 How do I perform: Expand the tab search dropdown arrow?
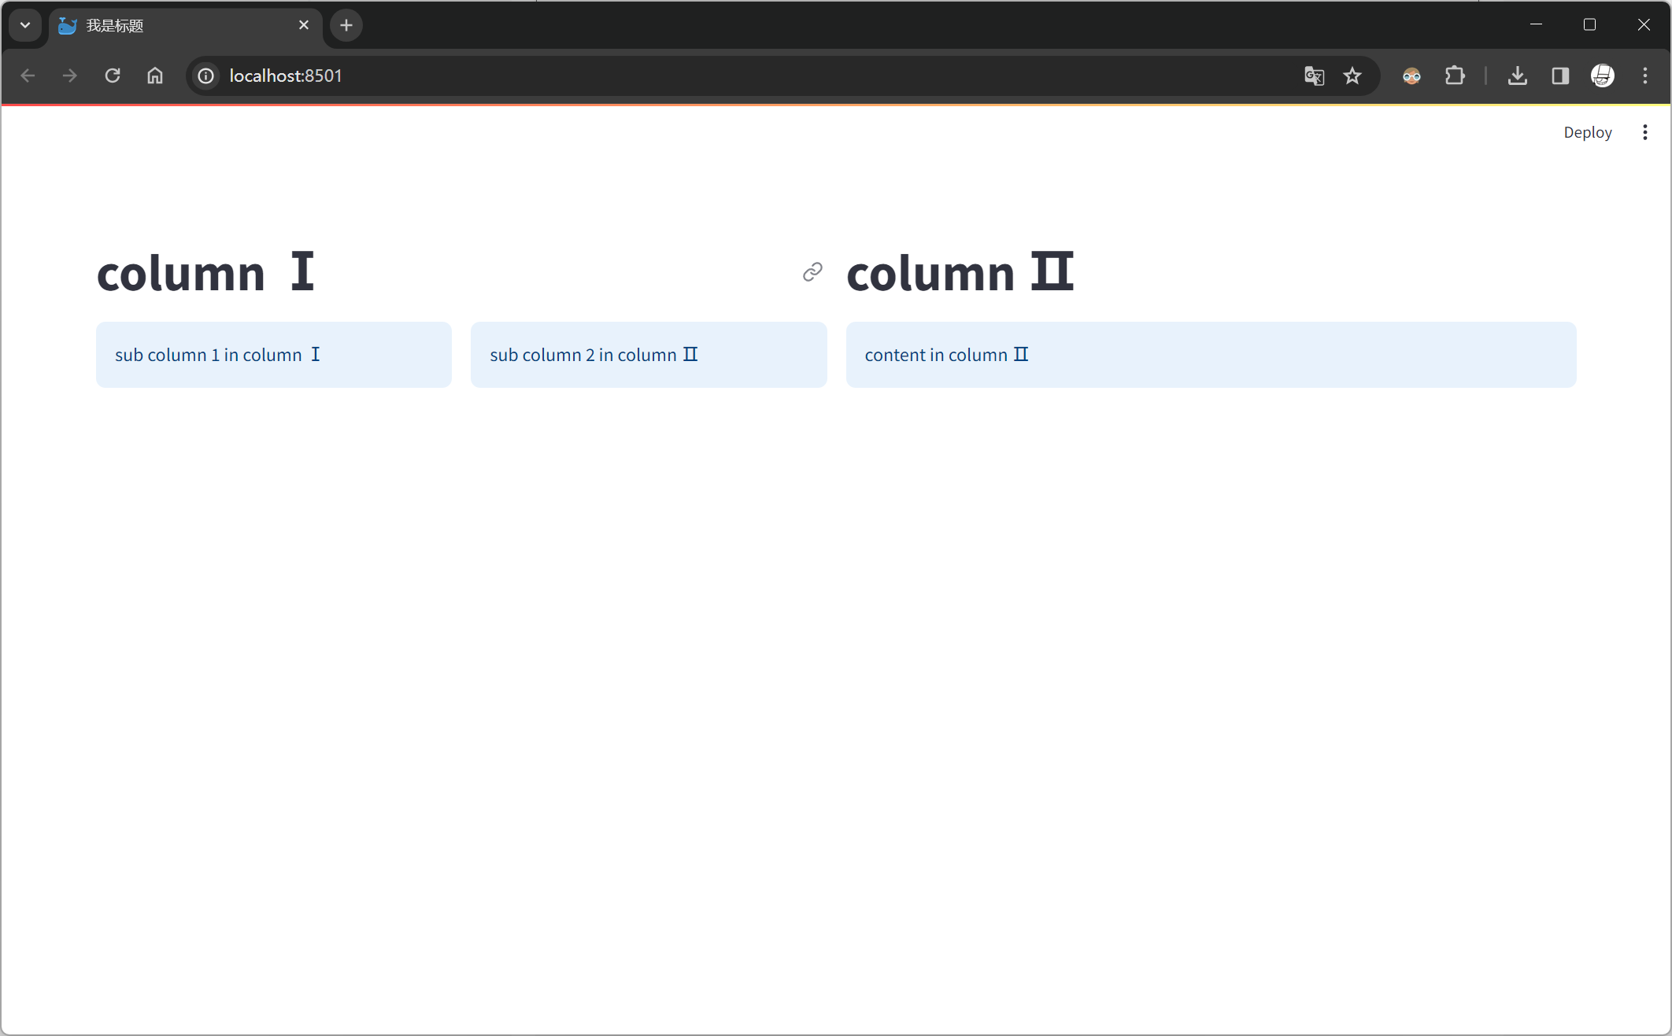tap(25, 25)
